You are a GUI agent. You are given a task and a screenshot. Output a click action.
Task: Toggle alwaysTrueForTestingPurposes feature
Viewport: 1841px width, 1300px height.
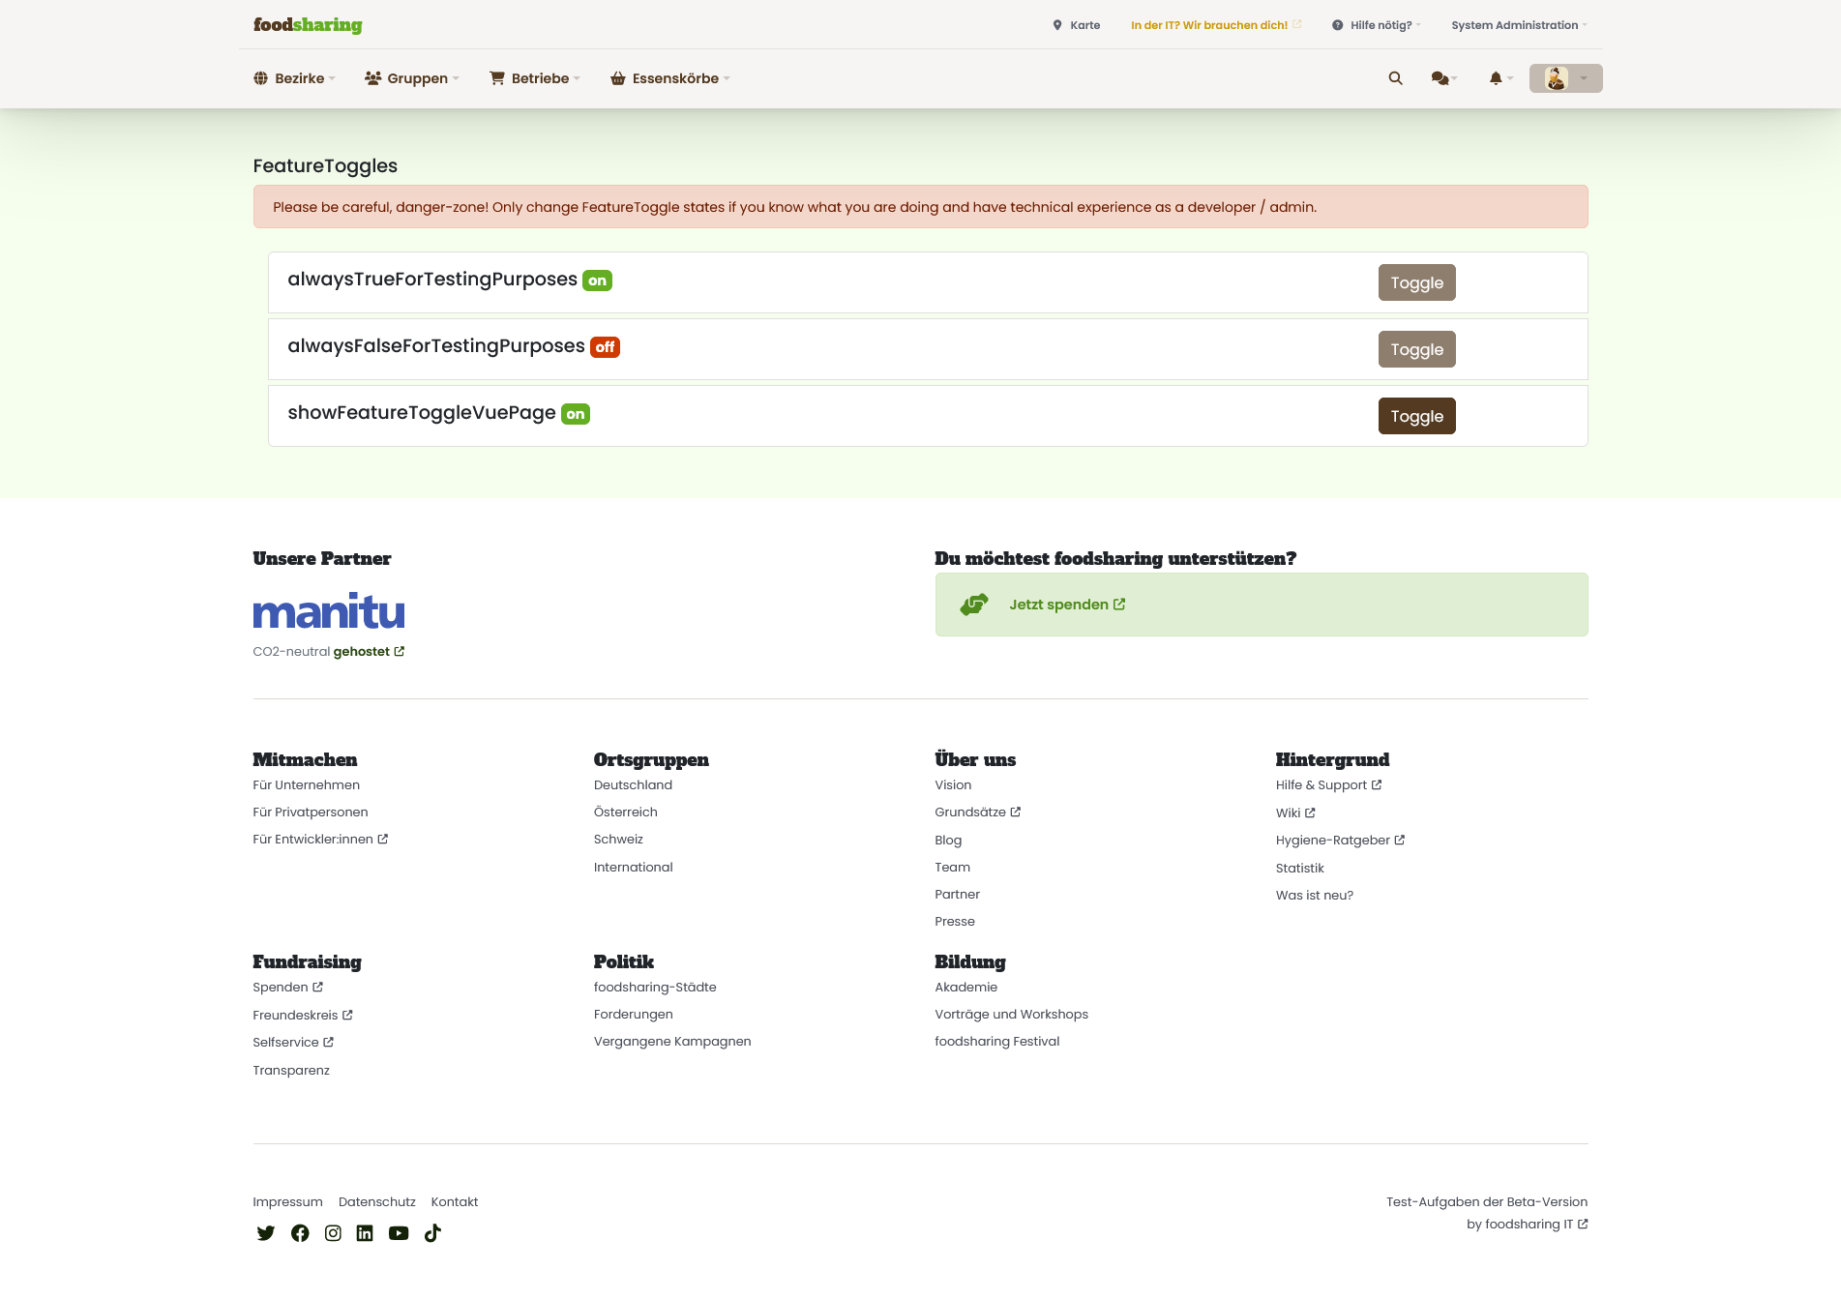pos(1416,282)
